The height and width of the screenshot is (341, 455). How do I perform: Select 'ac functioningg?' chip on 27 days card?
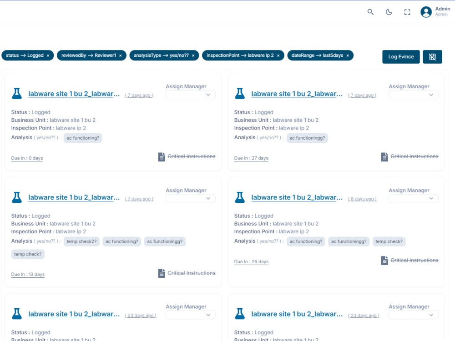[307, 138]
